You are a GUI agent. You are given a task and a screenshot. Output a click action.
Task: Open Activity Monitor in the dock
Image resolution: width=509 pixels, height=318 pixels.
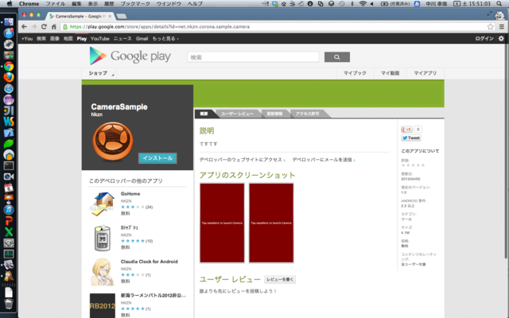point(9,254)
